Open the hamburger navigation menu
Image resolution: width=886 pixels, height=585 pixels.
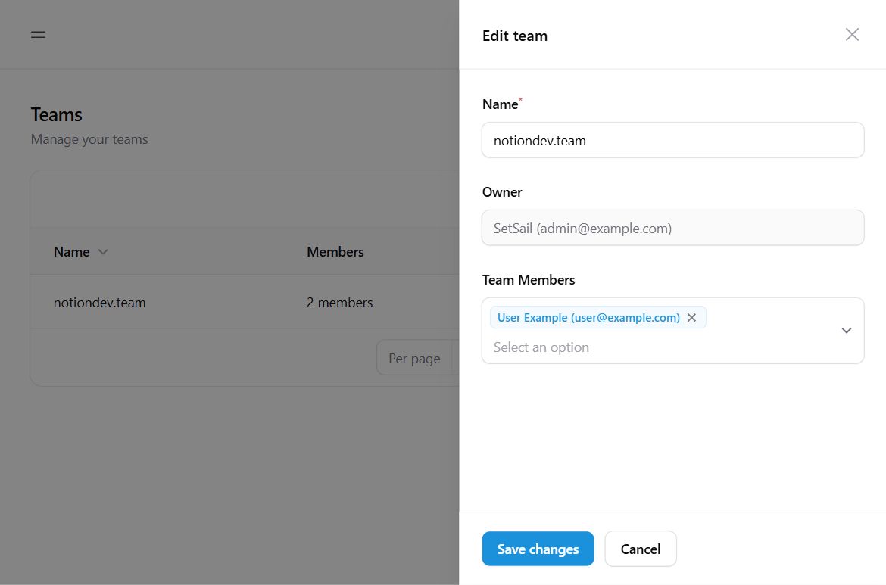(38, 35)
